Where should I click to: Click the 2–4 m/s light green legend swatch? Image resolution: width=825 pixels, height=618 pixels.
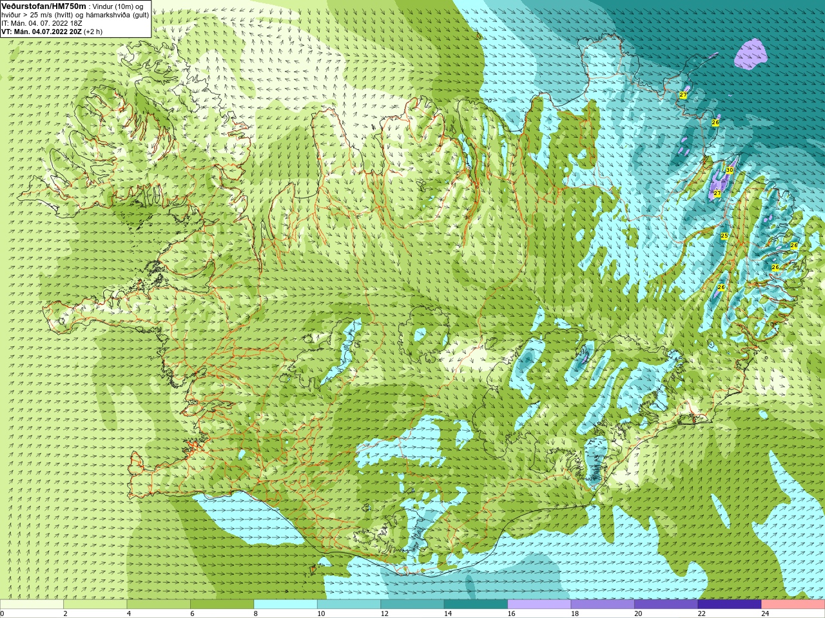[x=95, y=604]
